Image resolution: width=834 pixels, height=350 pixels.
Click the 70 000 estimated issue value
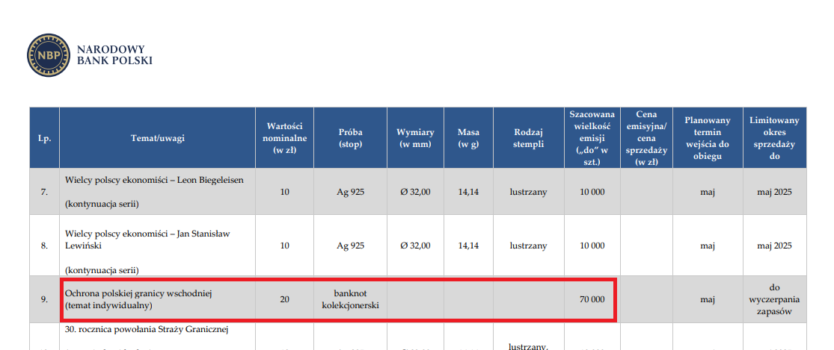pyautogui.click(x=592, y=299)
